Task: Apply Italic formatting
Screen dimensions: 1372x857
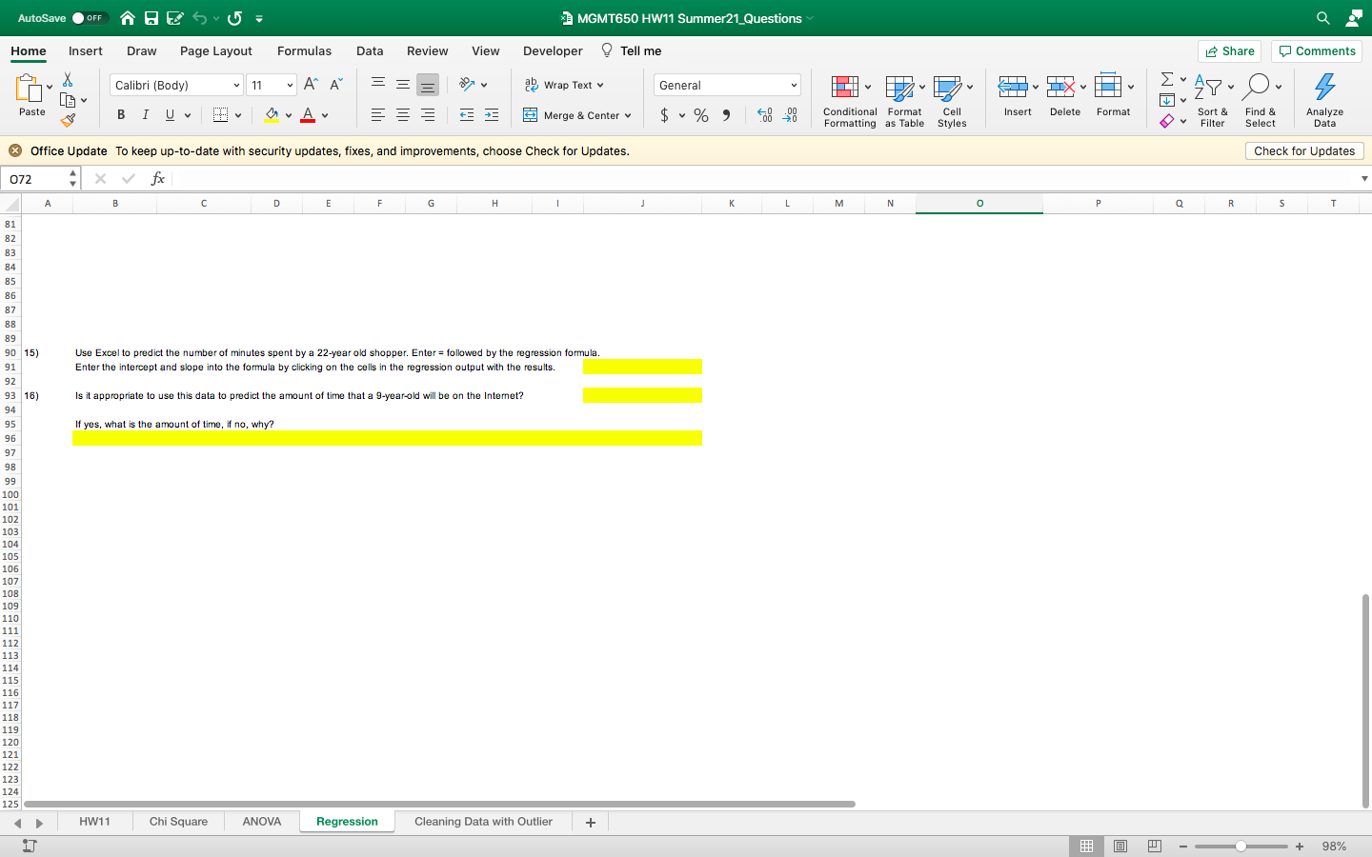Action: [146, 115]
